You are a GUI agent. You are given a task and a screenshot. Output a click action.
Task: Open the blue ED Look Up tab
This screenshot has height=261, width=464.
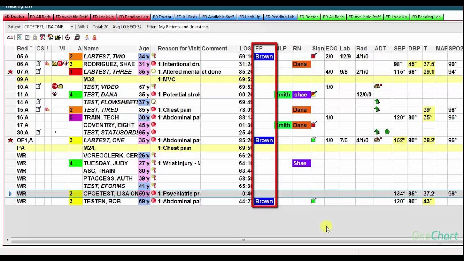point(250,17)
